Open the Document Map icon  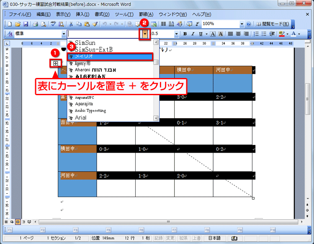(x=189, y=24)
